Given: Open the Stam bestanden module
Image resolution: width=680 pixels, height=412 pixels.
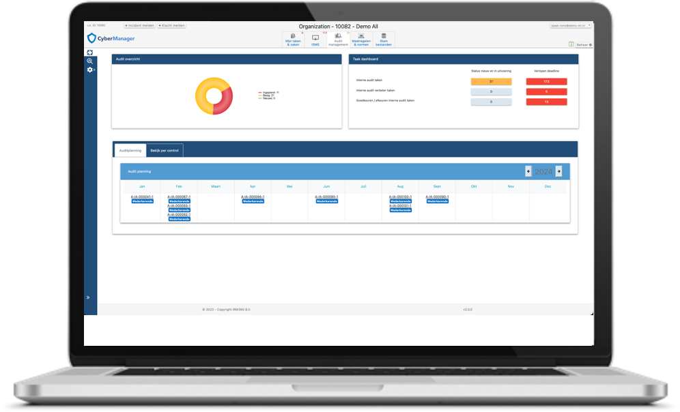Looking at the screenshot, I should click(x=384, y=40).
